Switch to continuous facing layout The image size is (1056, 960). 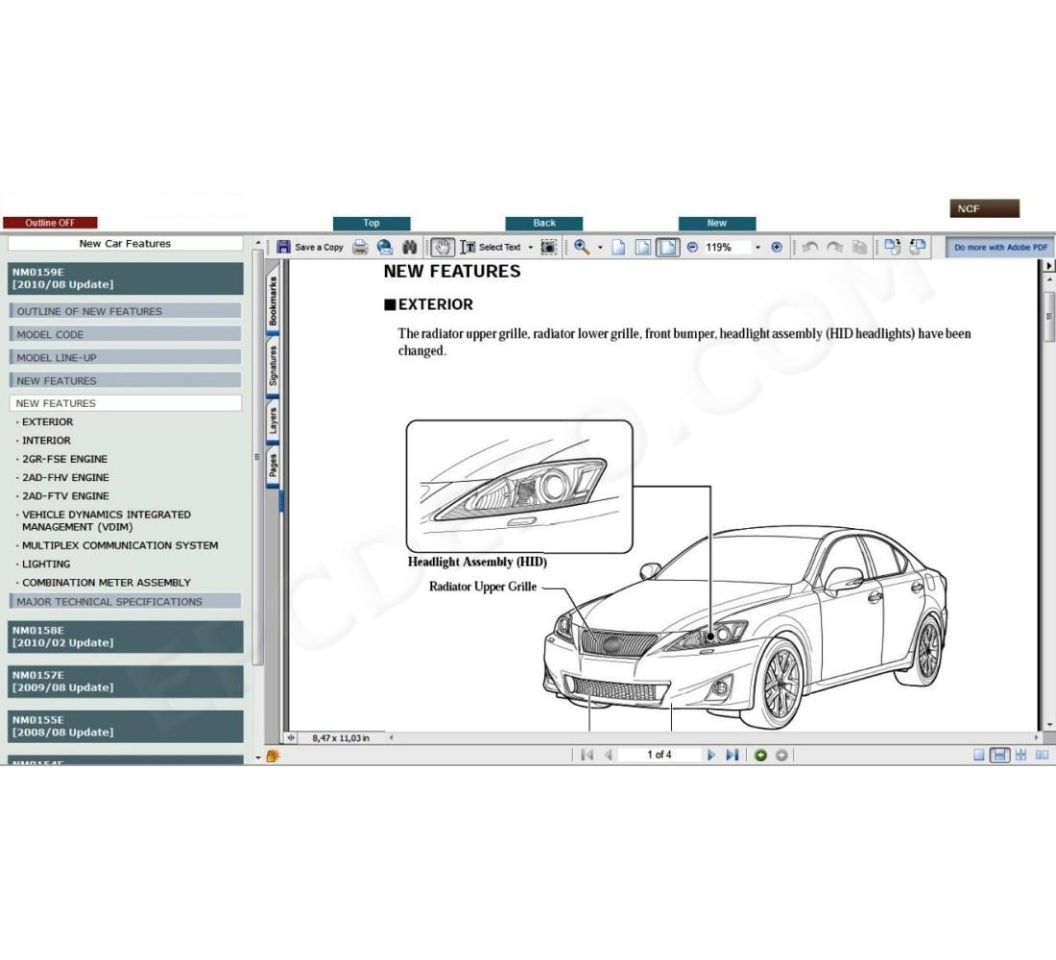point(1021,756)
